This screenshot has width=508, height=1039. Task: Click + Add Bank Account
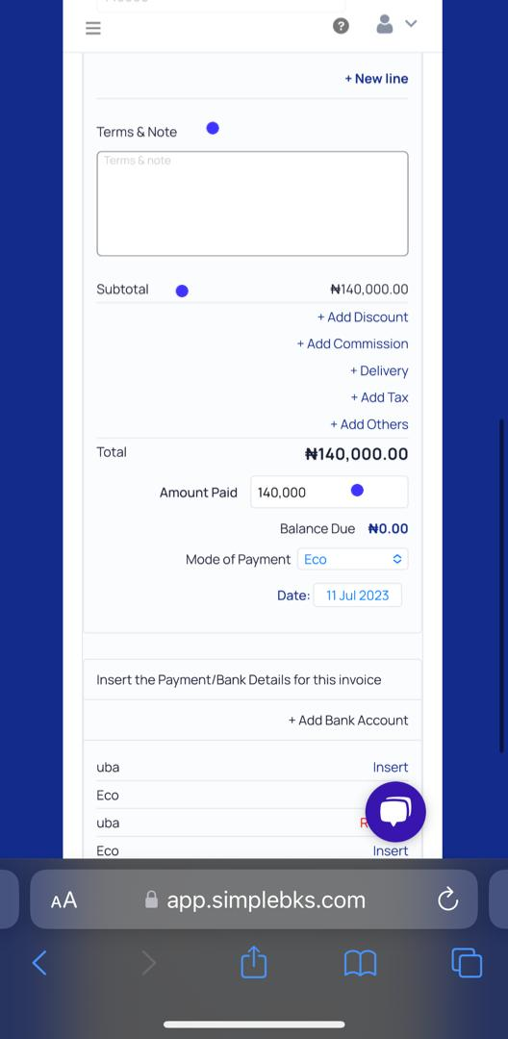point(347,721)
